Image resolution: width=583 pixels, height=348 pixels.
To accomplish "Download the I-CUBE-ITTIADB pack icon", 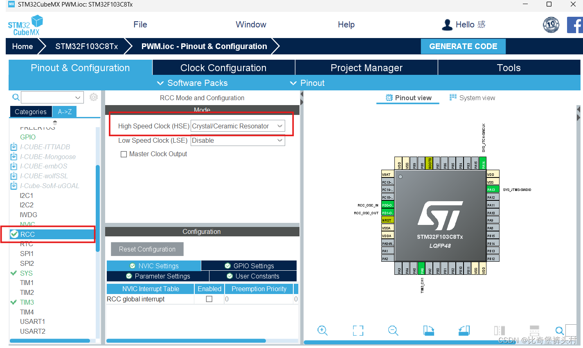I will click(14, 147).
